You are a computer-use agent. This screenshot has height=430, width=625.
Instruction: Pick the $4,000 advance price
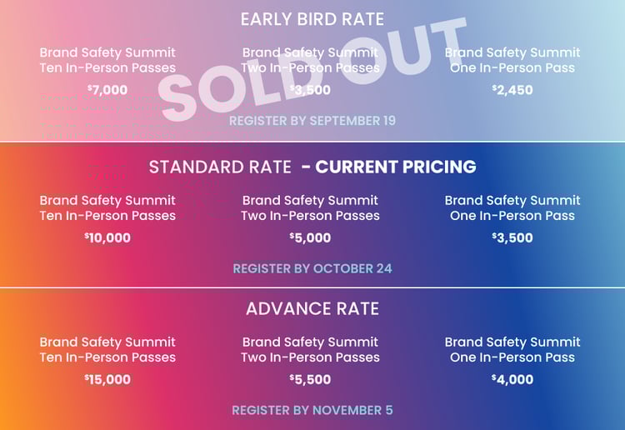click(x=512, y=379)
